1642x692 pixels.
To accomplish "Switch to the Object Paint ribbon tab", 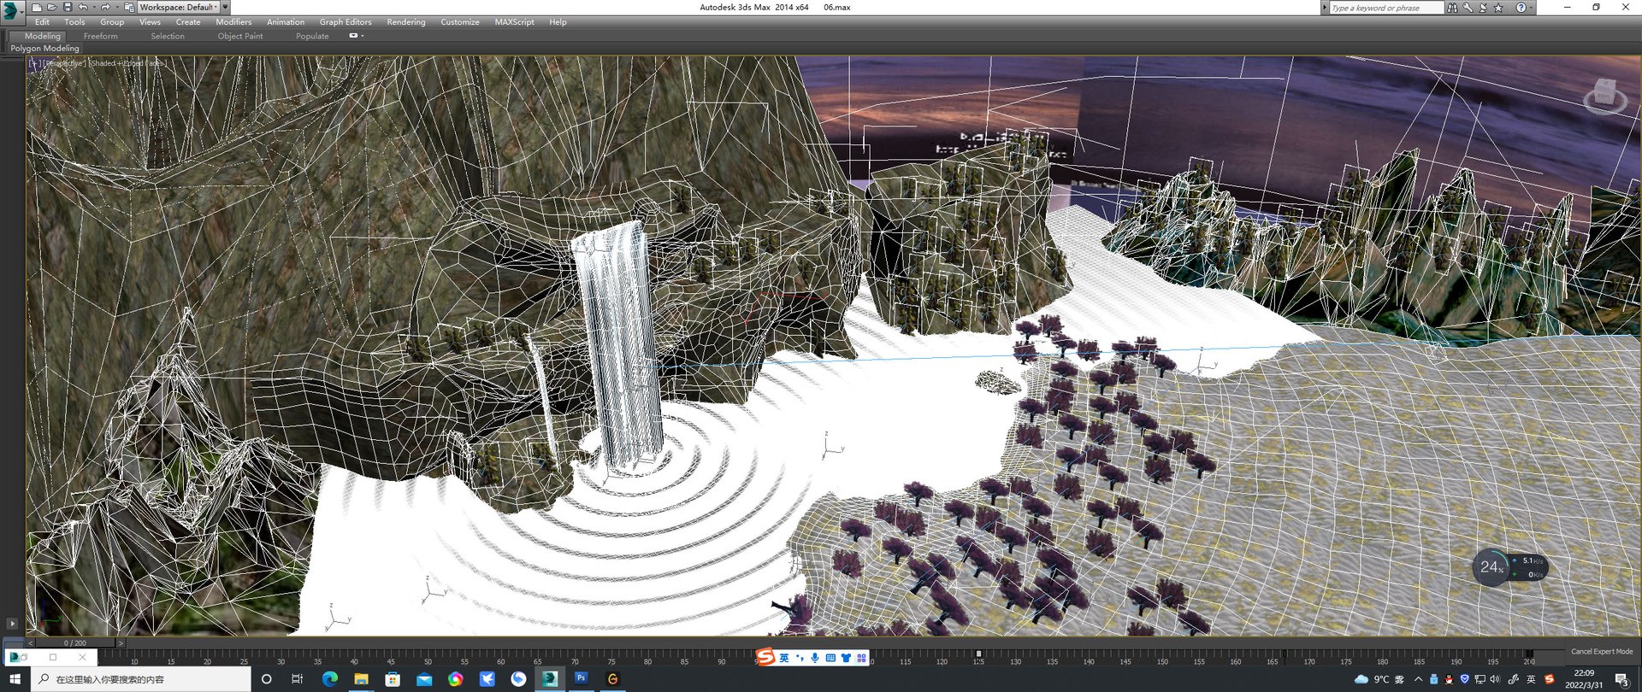I will pyautogui.click(x=240, y=36).
